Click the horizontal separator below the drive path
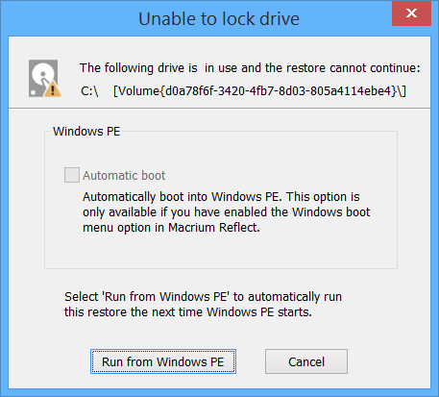This screenshot has height=397, width=439. pos(219,109)
